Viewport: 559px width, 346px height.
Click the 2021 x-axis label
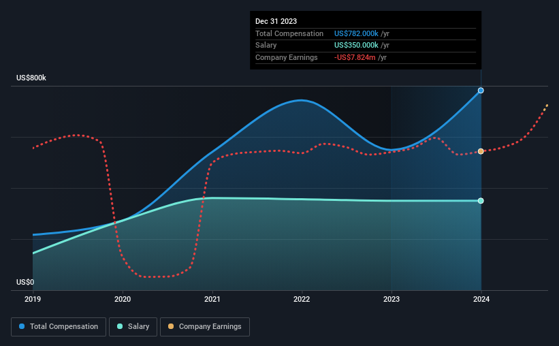click(x=212, y=299)
